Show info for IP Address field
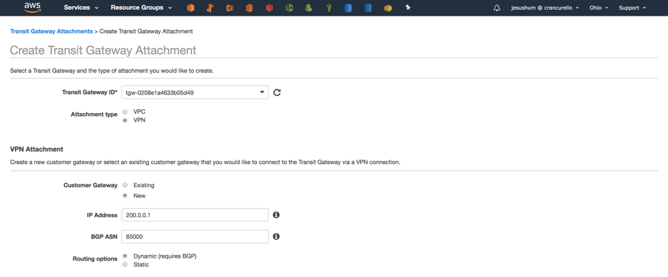Viewport: 668px width, 277px height. click(x=276, y=215)
